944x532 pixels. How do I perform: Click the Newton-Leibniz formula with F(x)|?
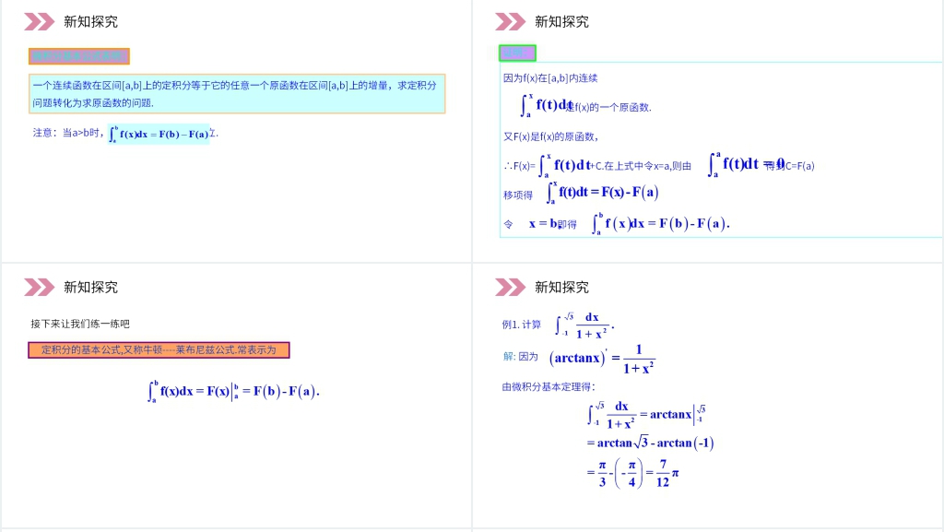233,391
